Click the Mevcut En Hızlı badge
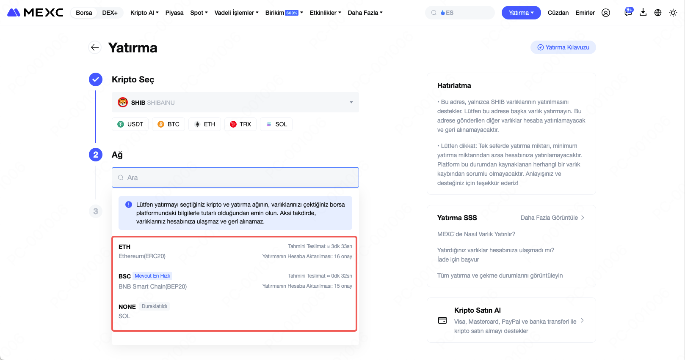The image size is (685, 360). [152, 276]
